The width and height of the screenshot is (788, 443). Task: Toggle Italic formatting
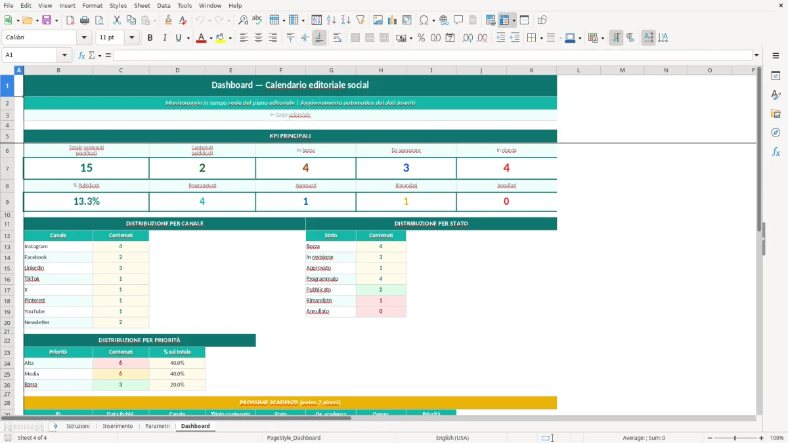[x=165, y=38]
